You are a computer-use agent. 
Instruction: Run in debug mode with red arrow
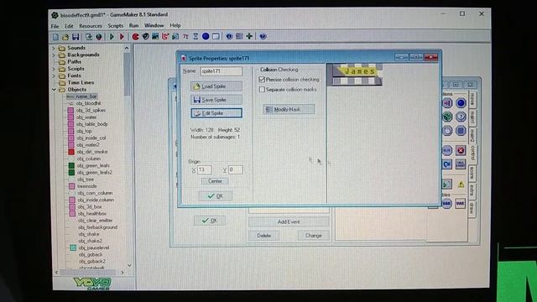pos(122,37)
